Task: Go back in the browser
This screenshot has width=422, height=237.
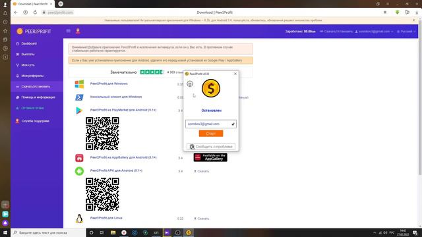Action: [x=16, y=13]
